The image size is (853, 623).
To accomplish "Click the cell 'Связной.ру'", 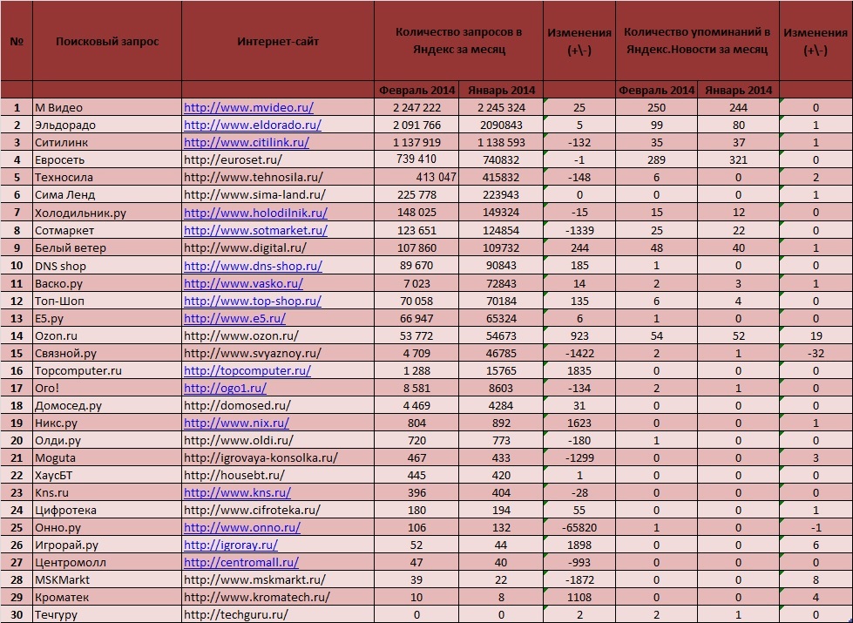I will [107, 353].
